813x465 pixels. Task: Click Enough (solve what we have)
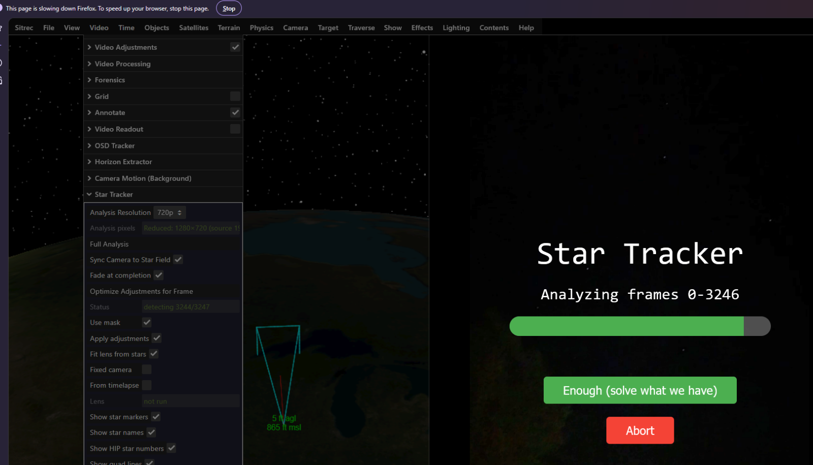(x=640, y=390)
